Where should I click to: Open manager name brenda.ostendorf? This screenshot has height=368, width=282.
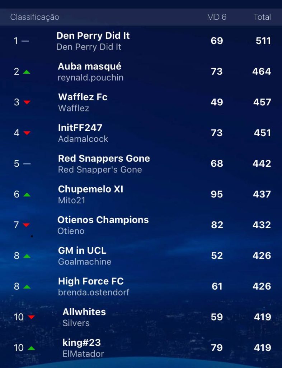pos(94,293)
